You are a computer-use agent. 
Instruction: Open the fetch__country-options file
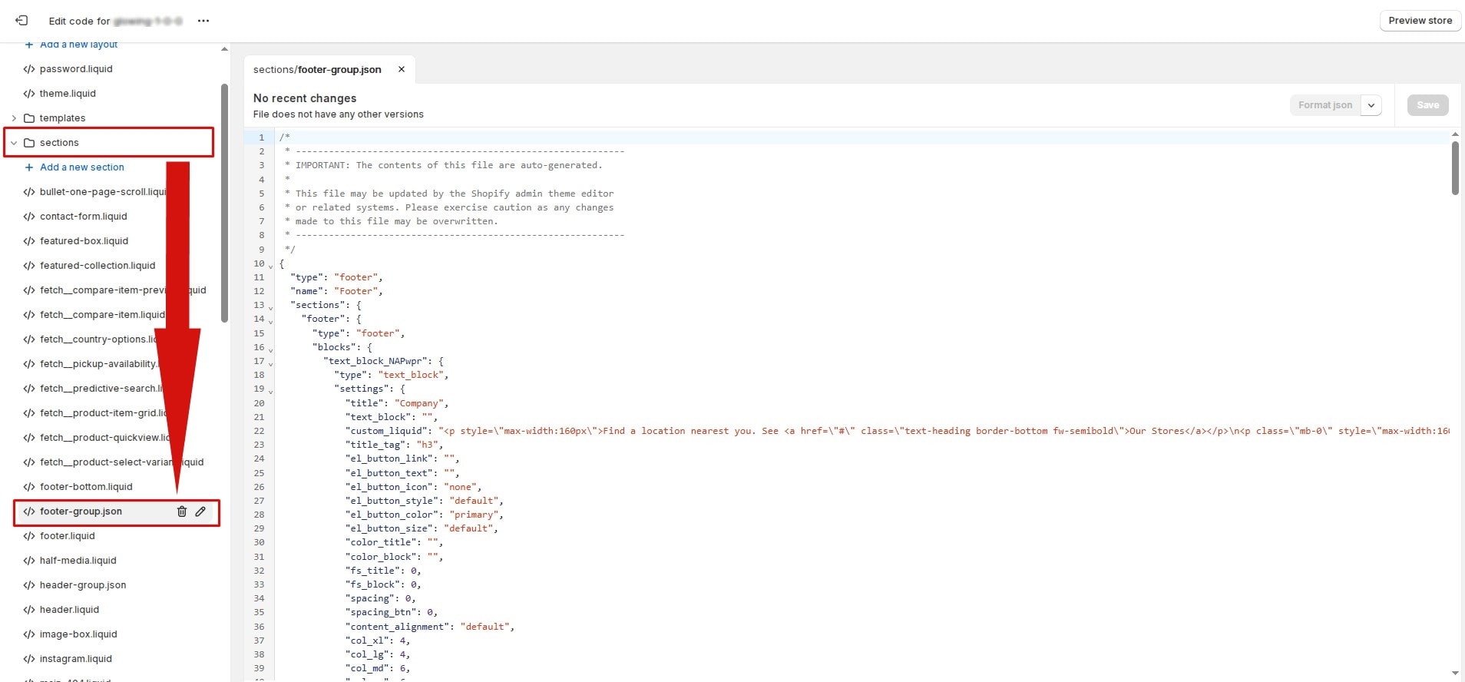(x=98, y=339)
